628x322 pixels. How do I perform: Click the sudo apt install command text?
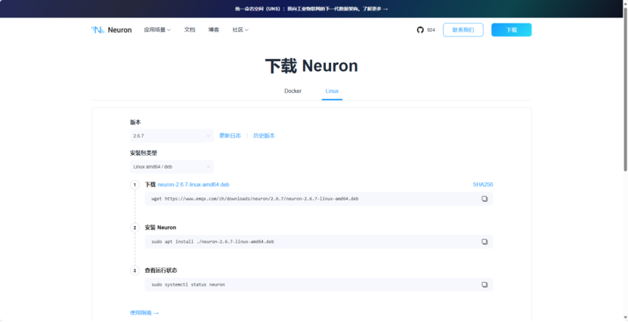click(212, 242)
